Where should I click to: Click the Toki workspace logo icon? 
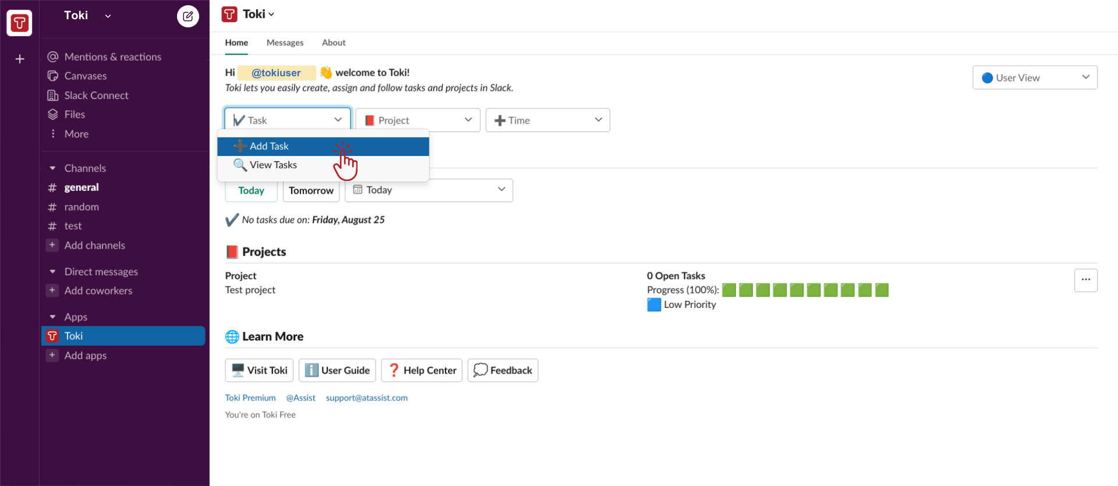(x=19, y=23)
